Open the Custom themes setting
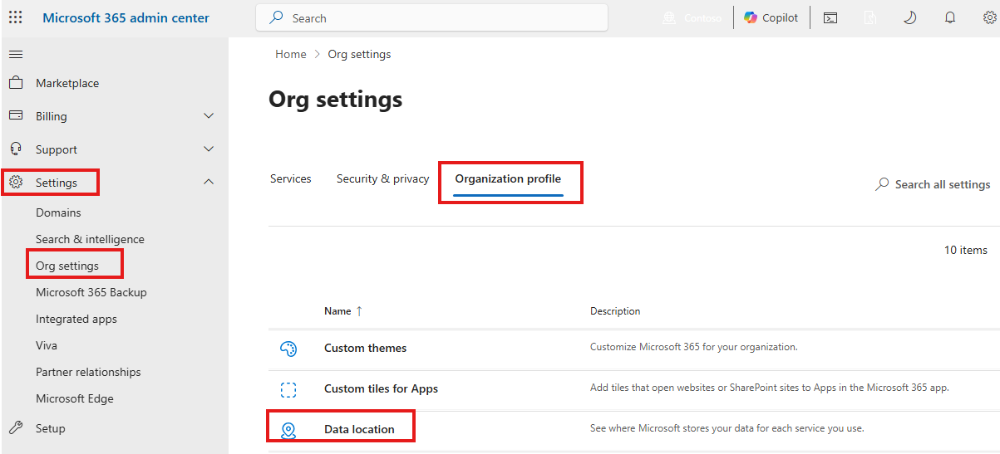Screen dimensions: 1000x454 coord(366,348)
